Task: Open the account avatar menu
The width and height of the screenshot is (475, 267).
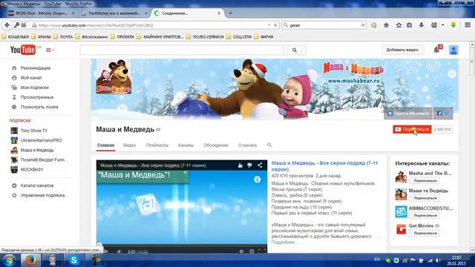Action: [453, 50]
